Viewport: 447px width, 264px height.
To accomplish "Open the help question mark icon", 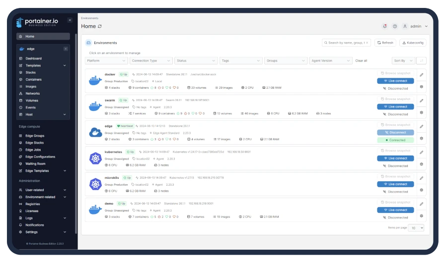I will coord(395,26).
